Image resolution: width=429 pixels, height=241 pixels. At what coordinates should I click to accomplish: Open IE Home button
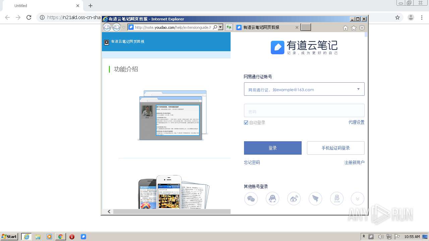pyautogui.click(x=345, y=28)
